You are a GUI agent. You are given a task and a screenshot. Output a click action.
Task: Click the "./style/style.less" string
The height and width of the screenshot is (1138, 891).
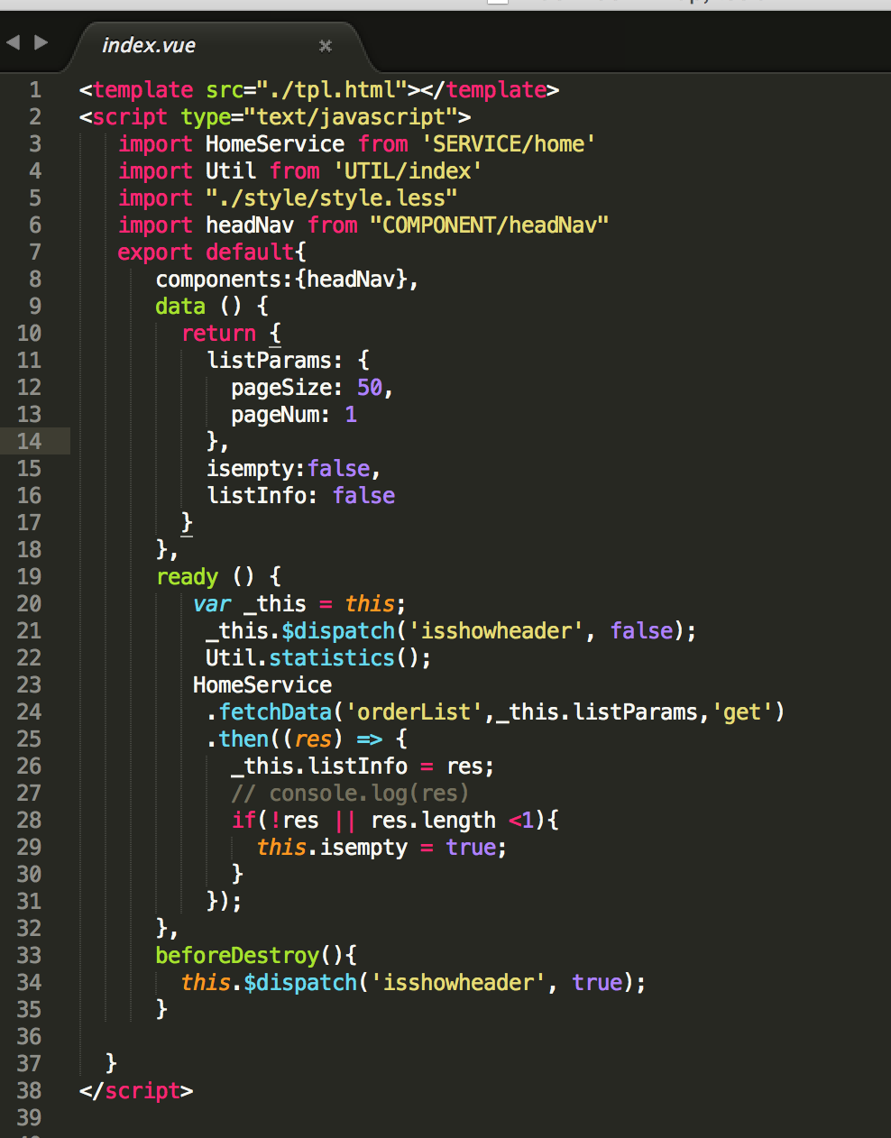332,197
